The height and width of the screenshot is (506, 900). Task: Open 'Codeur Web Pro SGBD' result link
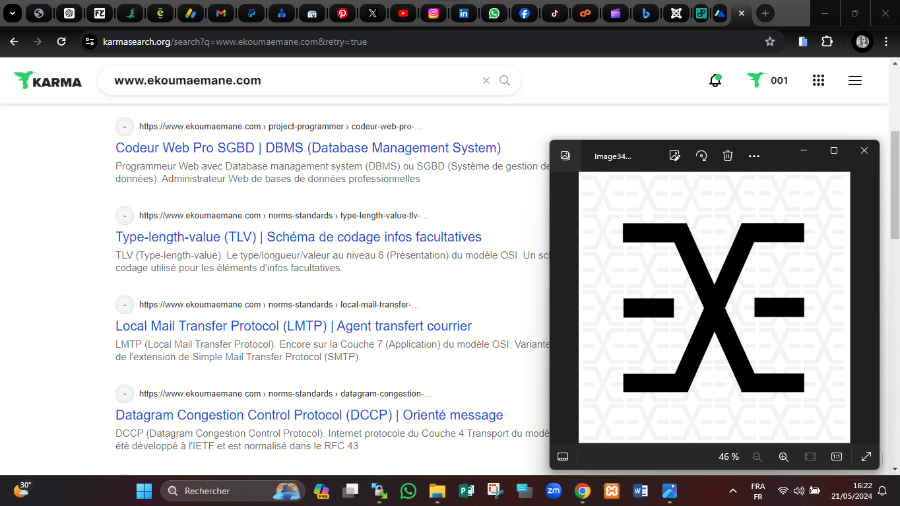pos(308,148)
